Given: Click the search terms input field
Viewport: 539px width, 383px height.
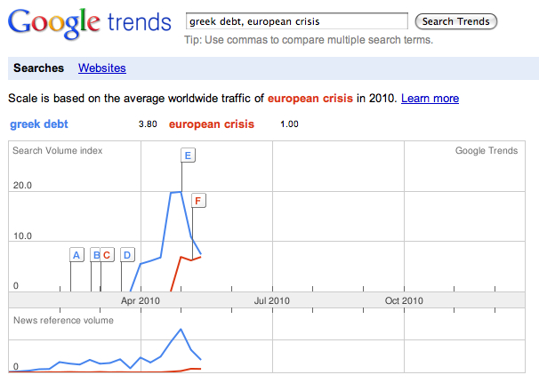Looking at the screenshot, I should pos(298,21).
